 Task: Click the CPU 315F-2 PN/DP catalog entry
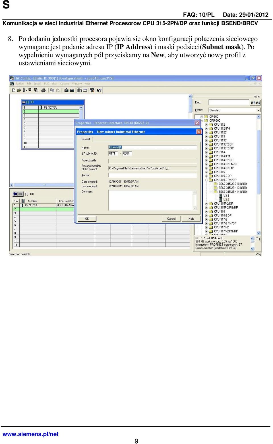click(x=226, y=208)
